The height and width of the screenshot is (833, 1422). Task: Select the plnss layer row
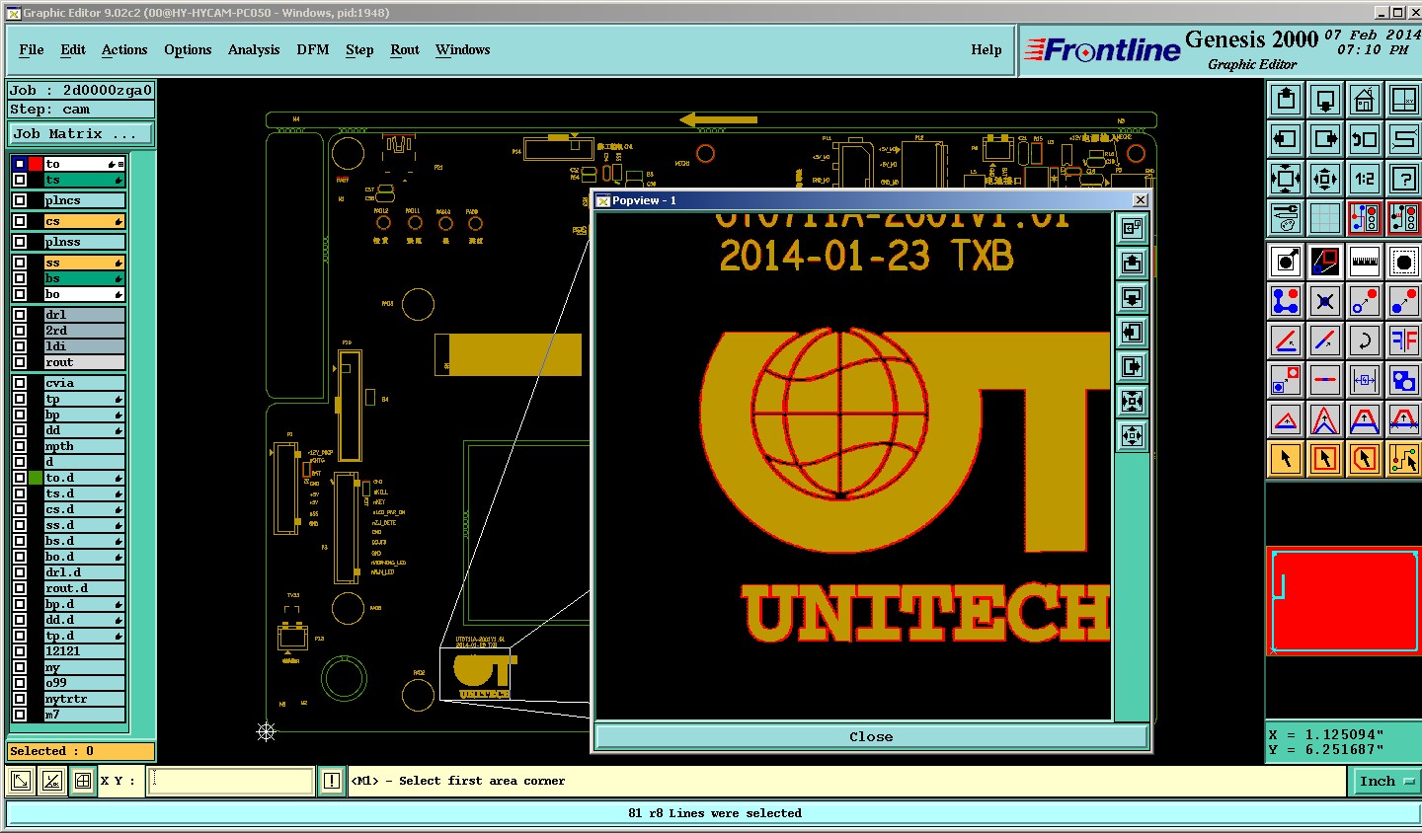pyautogui.click(x=85, y=242)
